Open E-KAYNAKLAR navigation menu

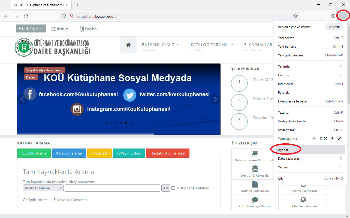(x=258, y=45)
